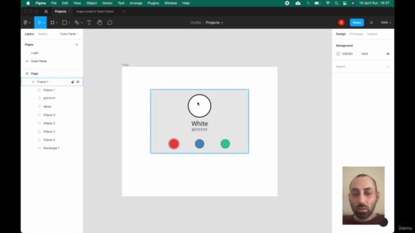Select the Frame tool
Image resolution: width=415 pixels, height=233 pixels.
tap(53, 23)
